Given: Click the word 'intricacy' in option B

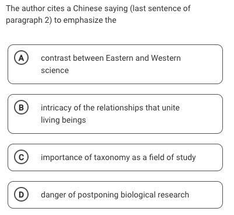Looking at the screenshot, I should 56,108.
